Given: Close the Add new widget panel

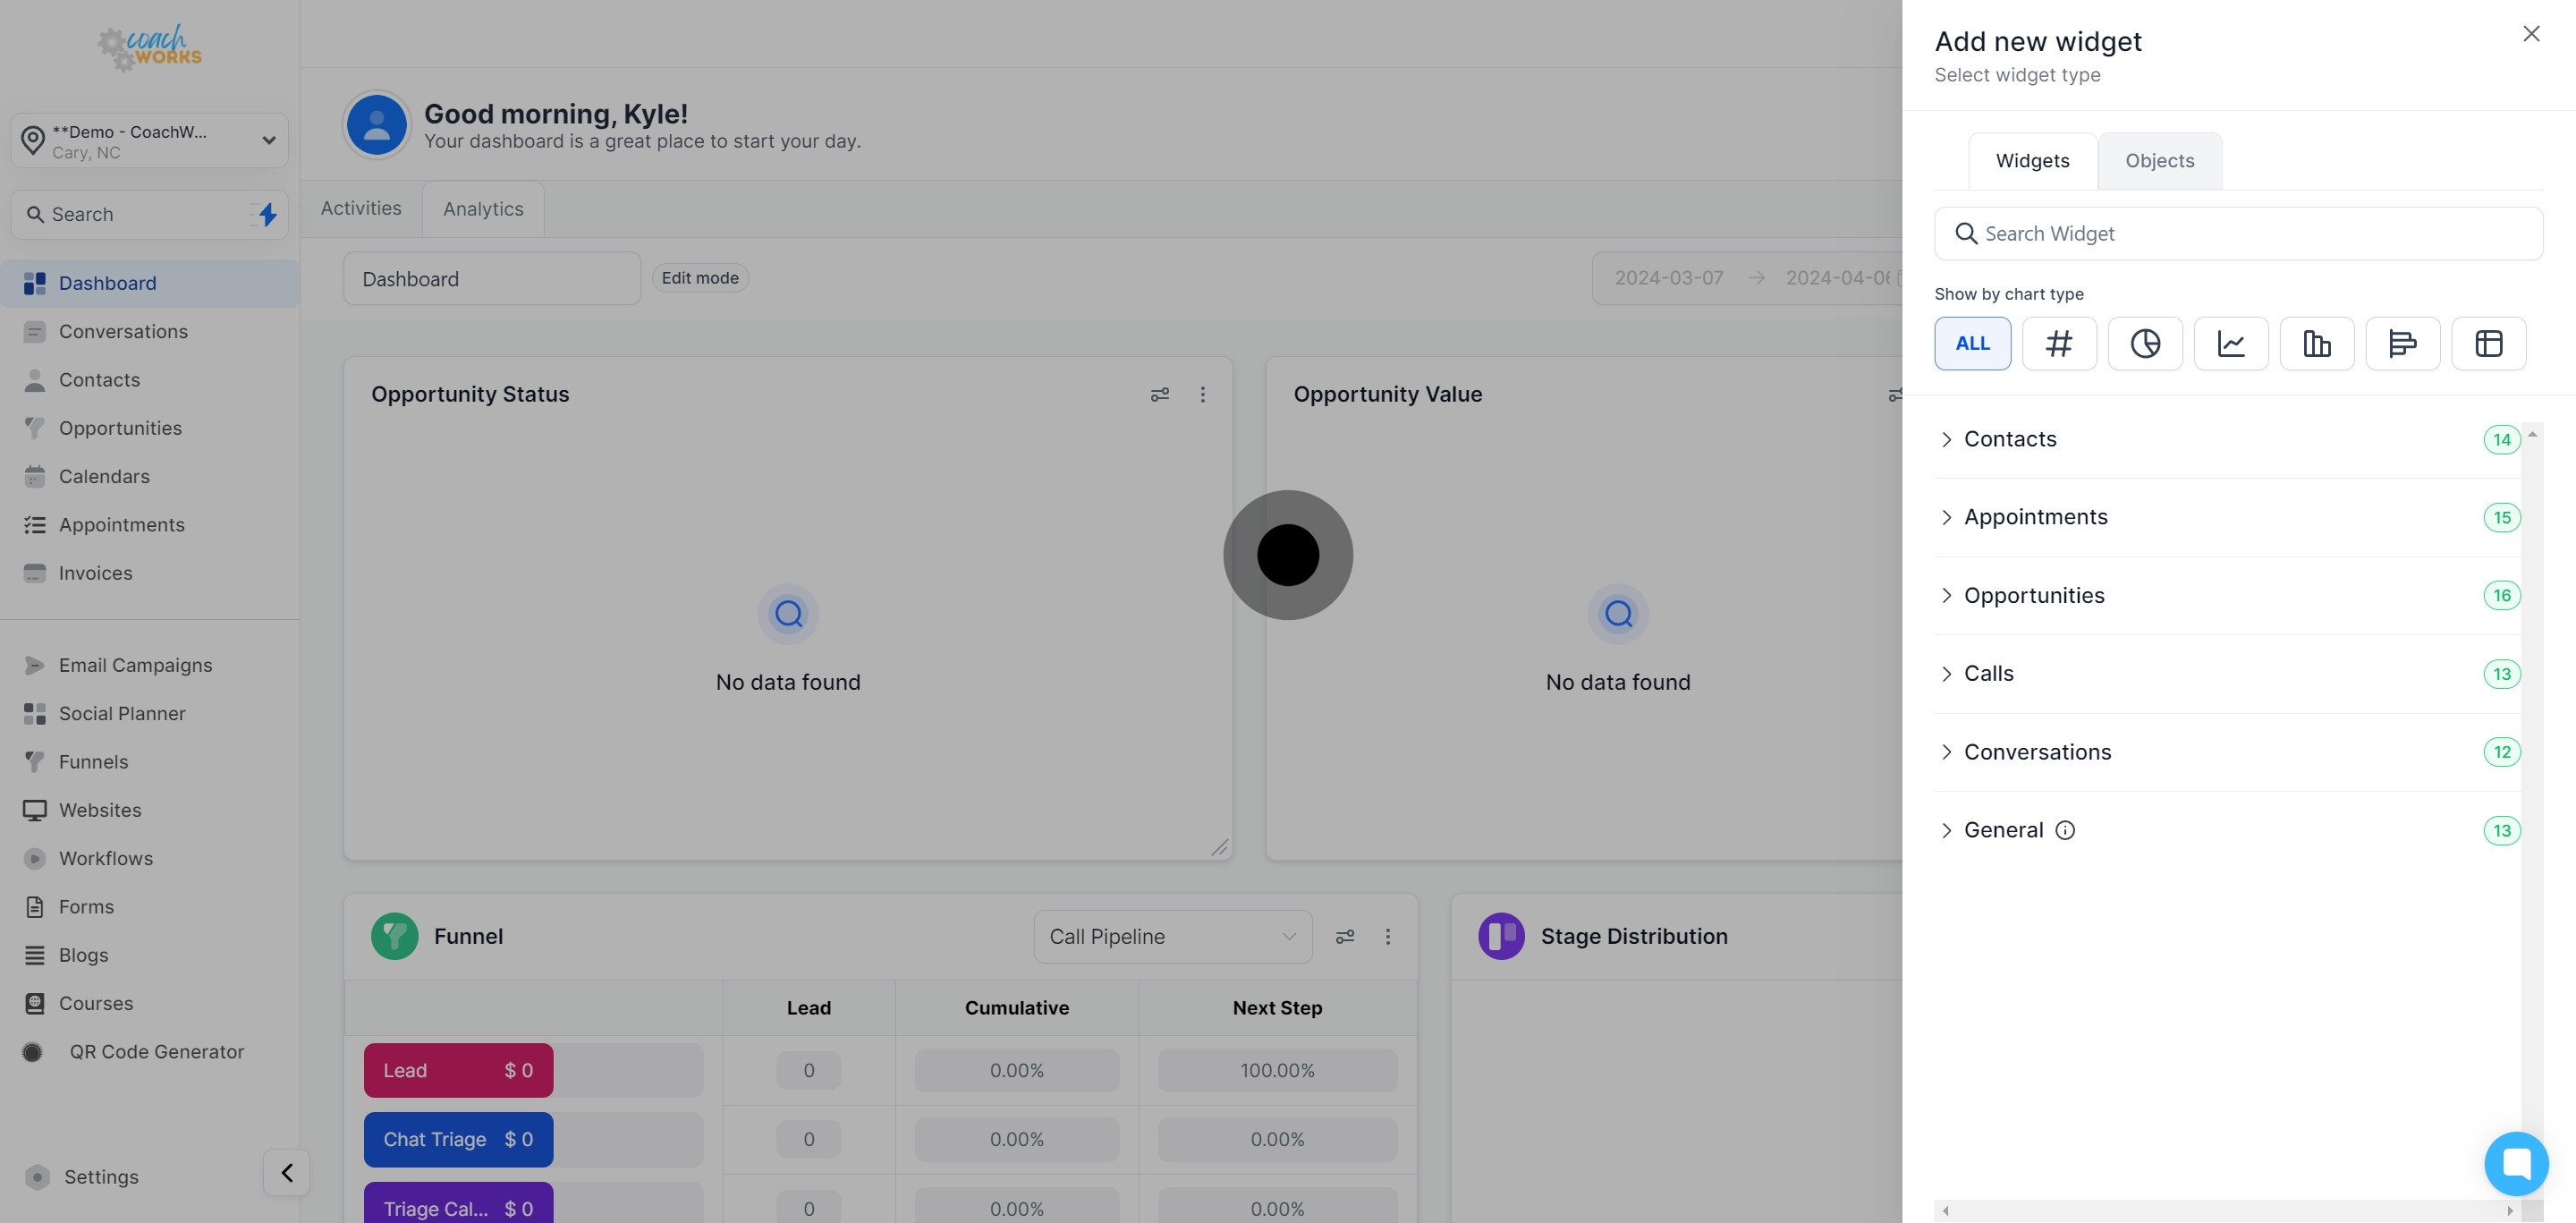Looking at the screenshot, I should [x=2530, y=34].
